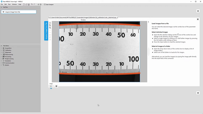Viewport: 203px width, 114px height.
Task: Open the Window menu
Action: pyautogui.click(x=14, y=4)
